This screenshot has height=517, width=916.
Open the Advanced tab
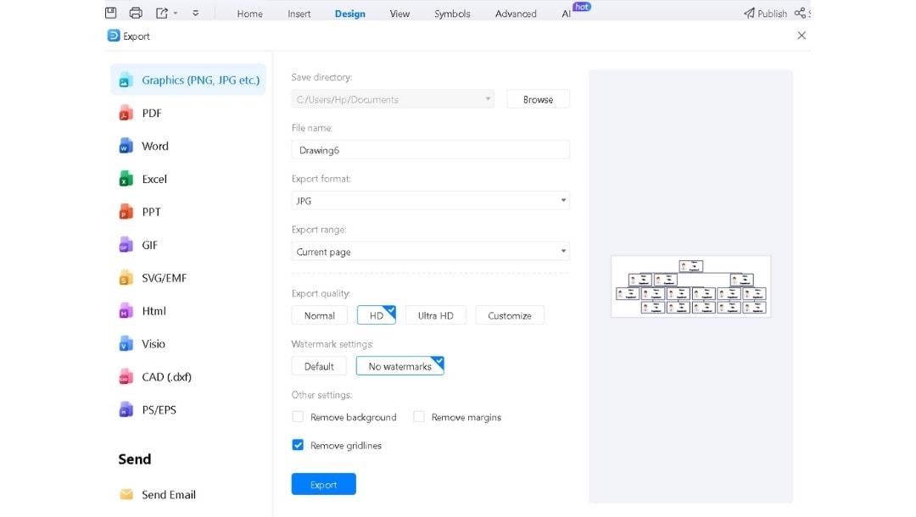point(516,14)
